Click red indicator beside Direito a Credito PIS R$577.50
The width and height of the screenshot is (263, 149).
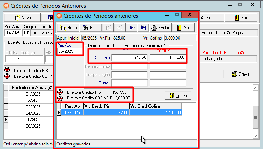click(60, 92)
